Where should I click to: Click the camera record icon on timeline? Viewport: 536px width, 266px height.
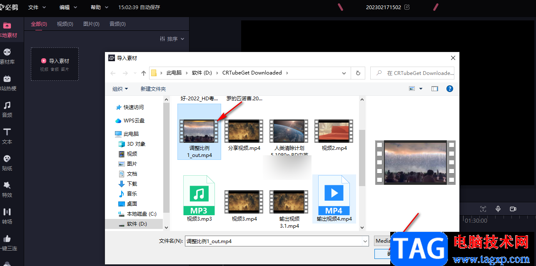point(513,209)
